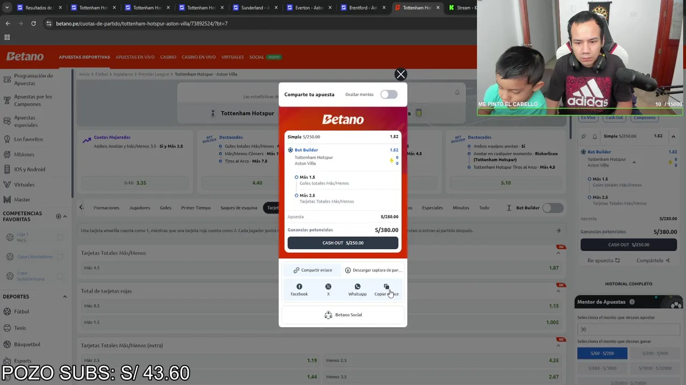The image size is (686, 385).
Task: Open the browser tab search dropdown
Action: 6,7
